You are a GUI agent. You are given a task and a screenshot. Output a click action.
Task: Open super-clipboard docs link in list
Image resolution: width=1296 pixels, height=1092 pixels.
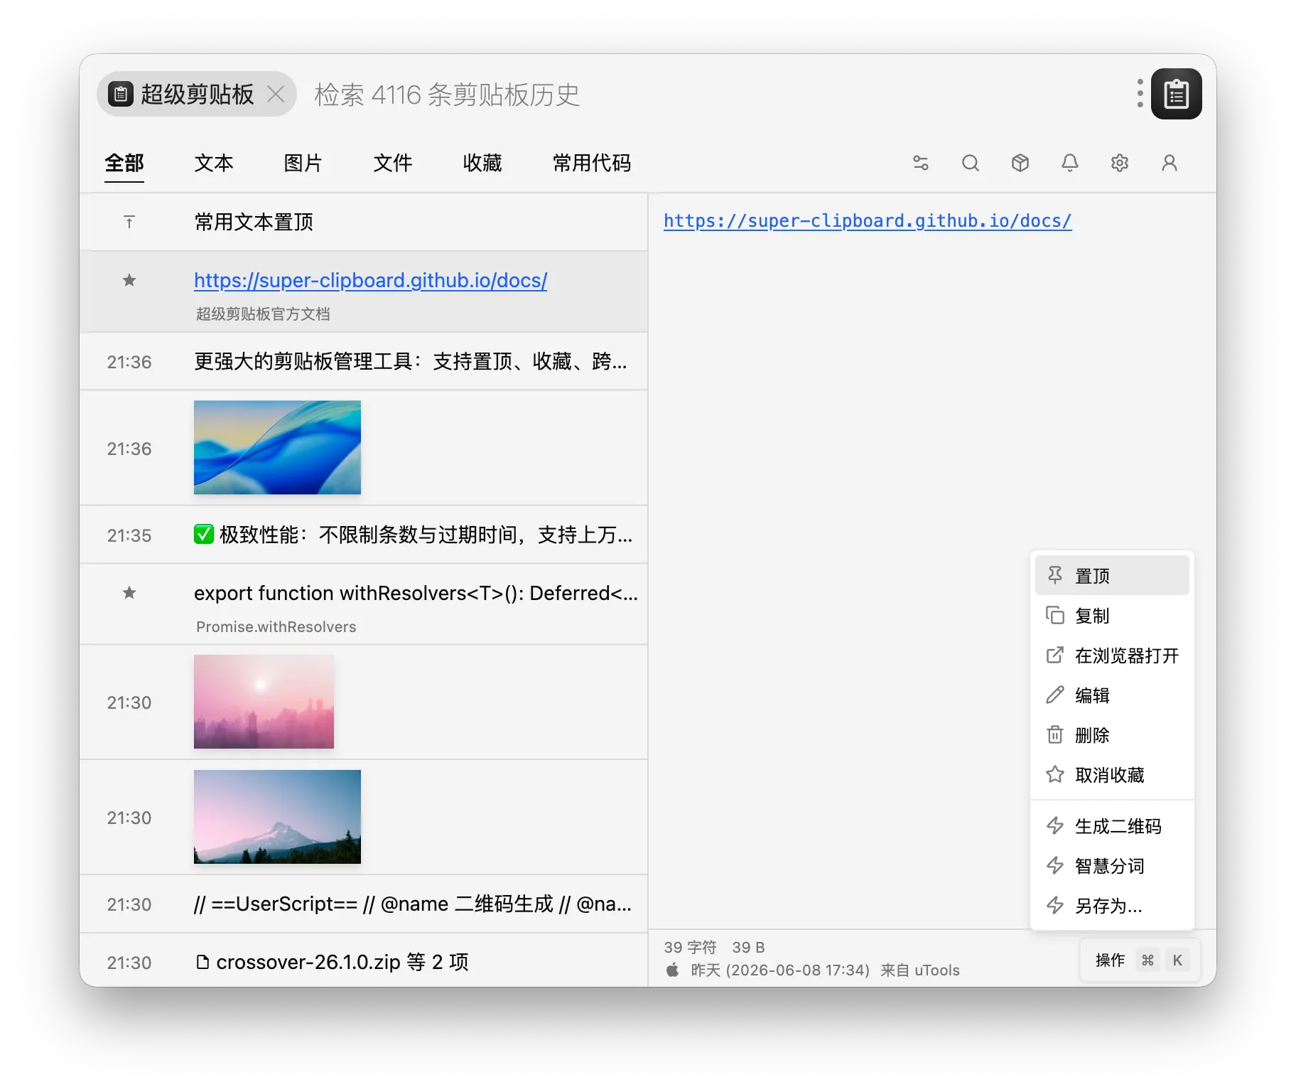coord(371,280)
